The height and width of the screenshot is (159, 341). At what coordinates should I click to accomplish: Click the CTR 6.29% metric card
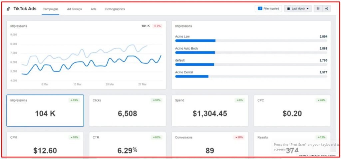pyautogui.click(x=127, y=146)
